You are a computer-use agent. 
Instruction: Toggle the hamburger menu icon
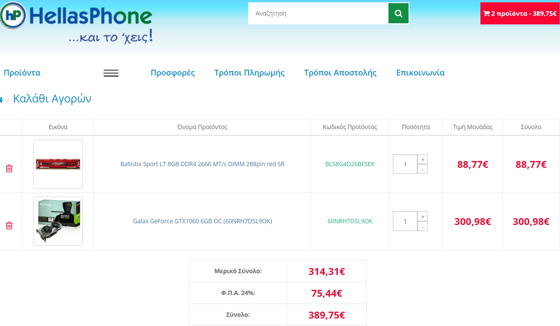coord(111,73)
